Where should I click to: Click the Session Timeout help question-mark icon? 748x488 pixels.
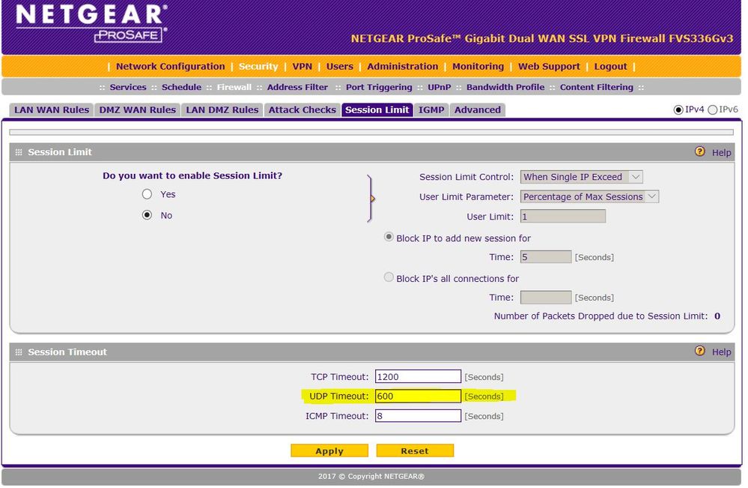click(x=699, y=351)
